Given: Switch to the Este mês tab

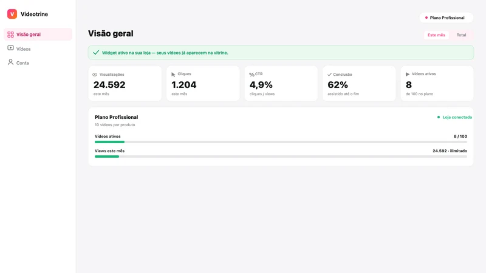Looking at the screenshot, I should pos(436,35).
